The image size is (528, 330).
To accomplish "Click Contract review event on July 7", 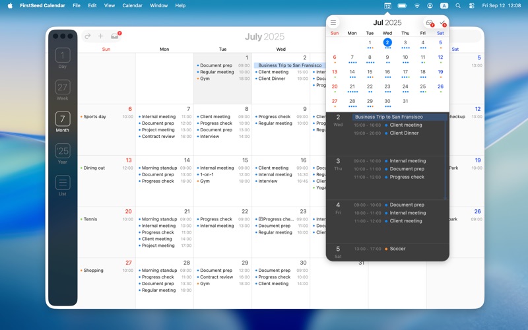I will tap(158, 137).
